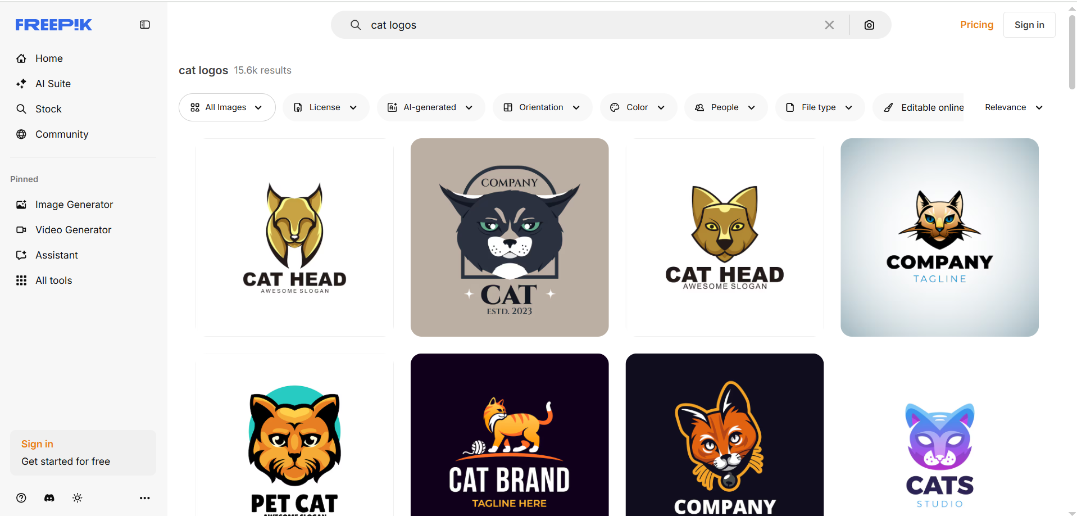Image resolution: width=1077 pixels, height=516 pixels.
Task: Go to the Community page
Action: tap(61, 134)
